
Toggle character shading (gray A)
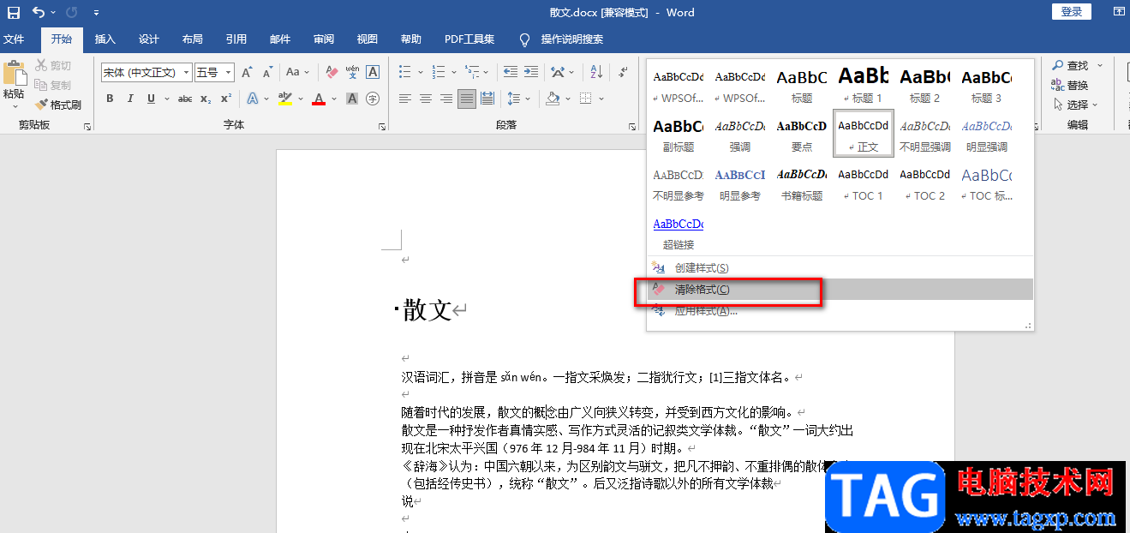click(x=352, y=99)
